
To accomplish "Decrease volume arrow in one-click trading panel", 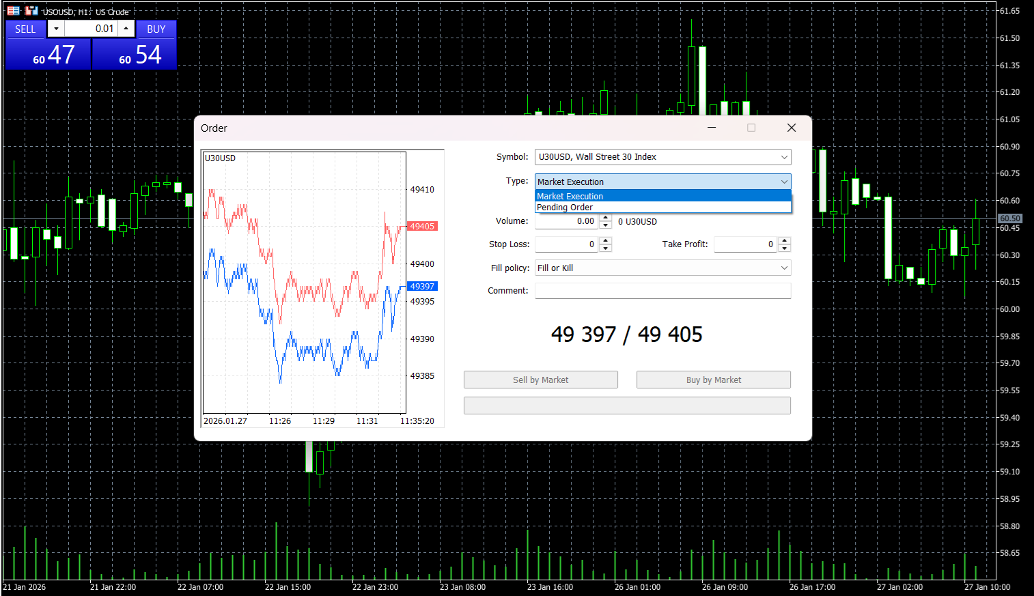I will [56, 29].
